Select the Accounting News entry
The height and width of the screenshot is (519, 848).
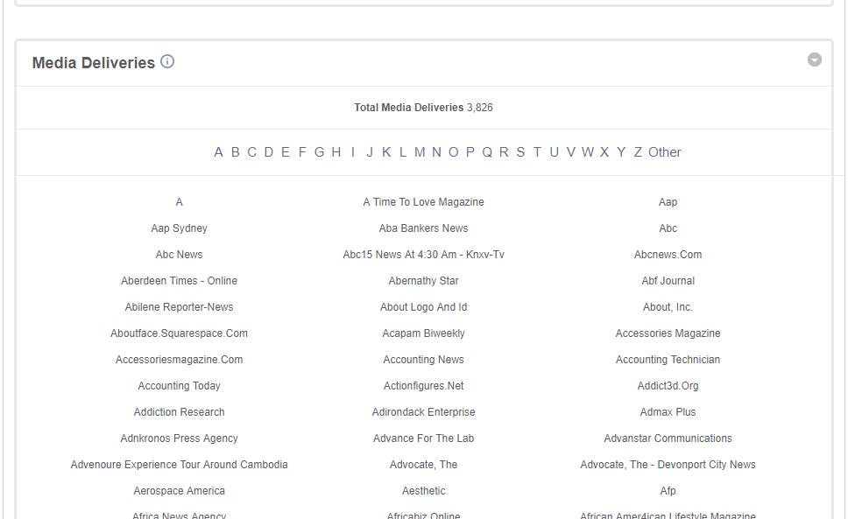423,360
